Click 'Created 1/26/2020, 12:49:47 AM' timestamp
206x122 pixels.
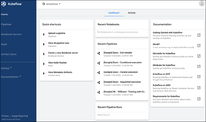coord(118,95)
